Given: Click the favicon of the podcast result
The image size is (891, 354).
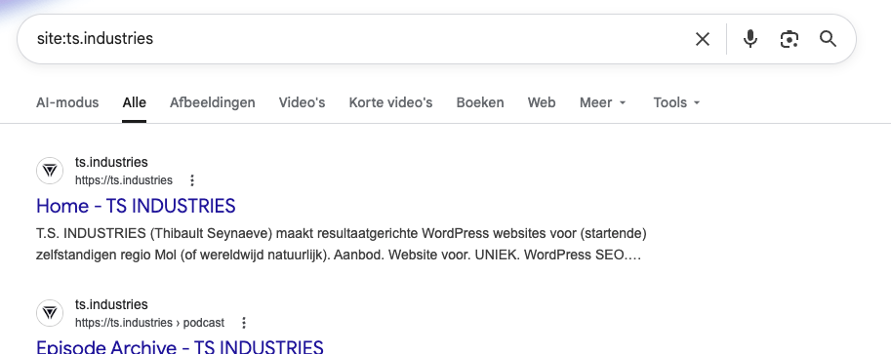Looking at the screenshot, I should point(50,313).
